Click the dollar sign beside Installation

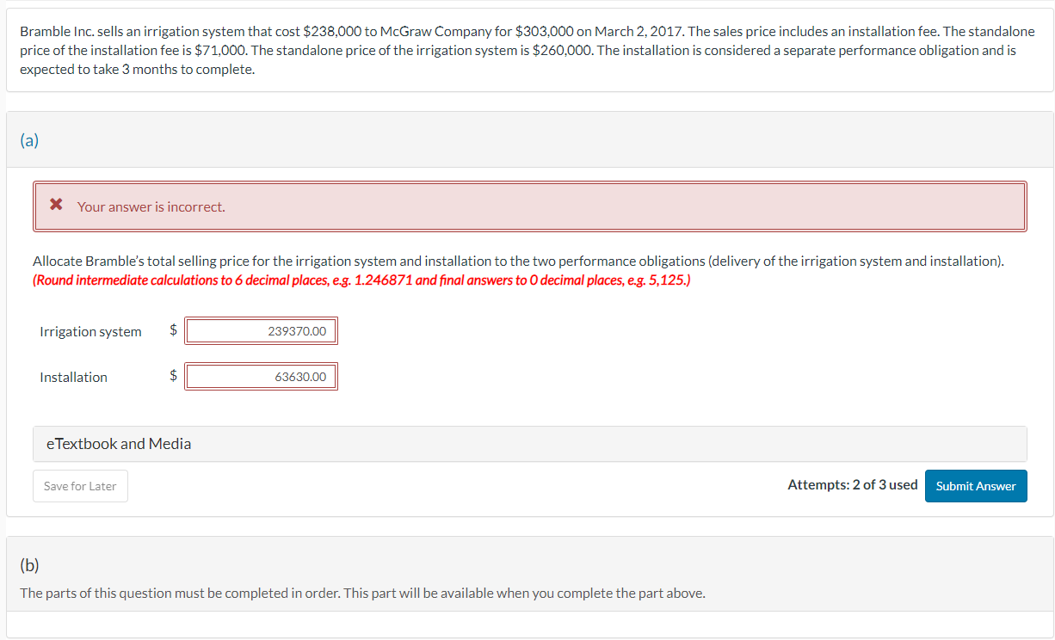171,376
